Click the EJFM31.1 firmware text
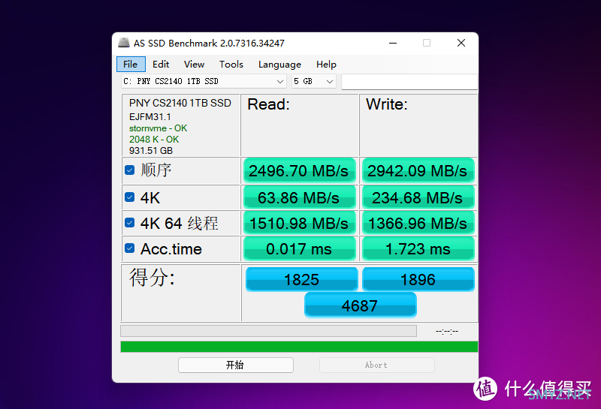 click(149, 117)
